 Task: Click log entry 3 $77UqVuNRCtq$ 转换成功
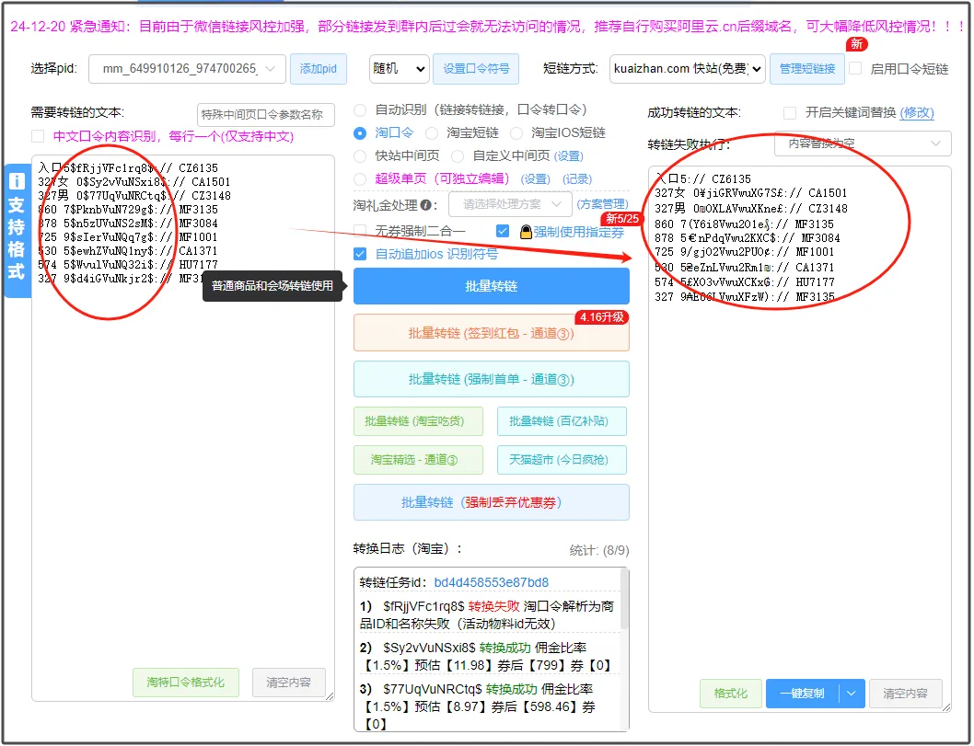pos(459,689)
